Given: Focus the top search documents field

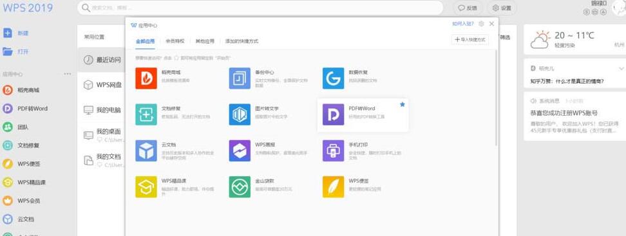Looking at the screenshot, I should point(260,8).
